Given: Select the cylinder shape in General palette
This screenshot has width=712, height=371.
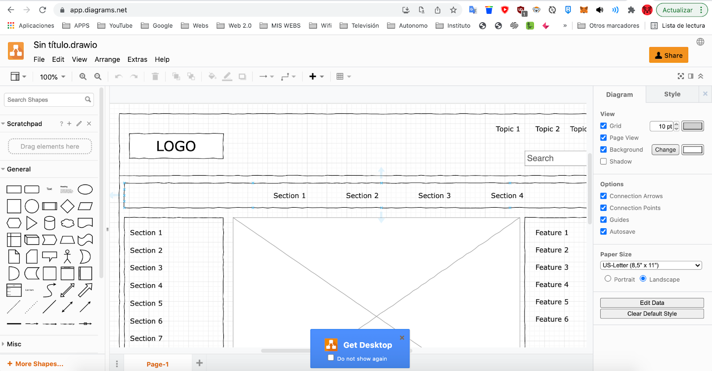Looking at the screenshot, I should 49,223.
